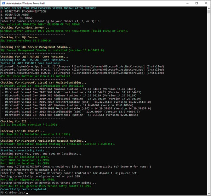Click 'Microsoft.AspNetCore.App 6.0.11' line
This screenshot has height=196, width=211.
82,69
